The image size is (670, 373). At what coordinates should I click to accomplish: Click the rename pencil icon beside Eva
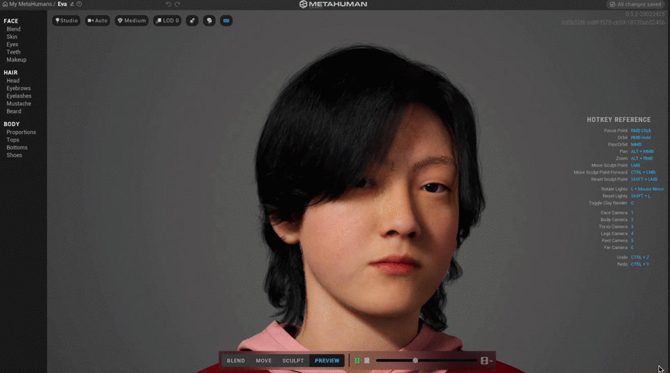72,4
